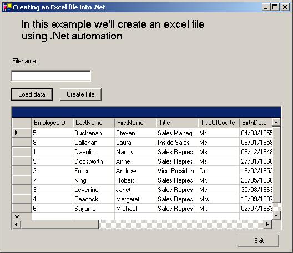Screen dimensions: 293x253
Task: Click the Mrs. cell in Peacock's row
Action: [x=219, y=199]
